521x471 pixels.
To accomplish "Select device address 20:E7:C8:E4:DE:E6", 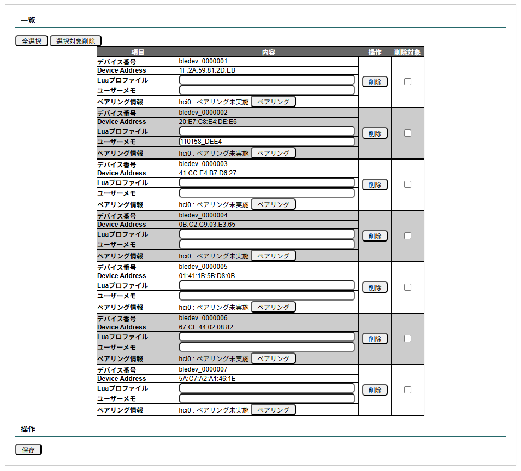I will coord(208,122).
